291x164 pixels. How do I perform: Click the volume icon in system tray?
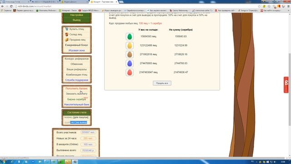click(275, 162)
